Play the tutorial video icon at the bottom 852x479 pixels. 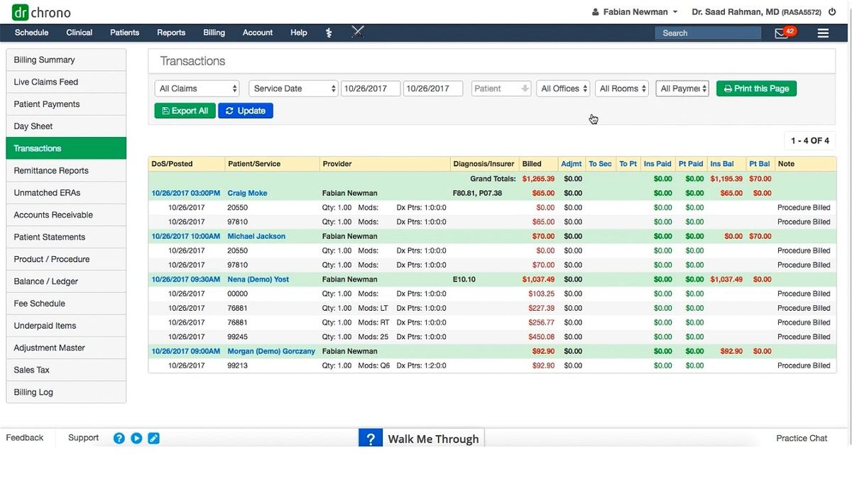(x=136, y=438)
